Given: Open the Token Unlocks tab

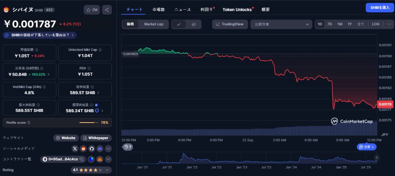Looking at the screenshot, I should coord(237,10).
